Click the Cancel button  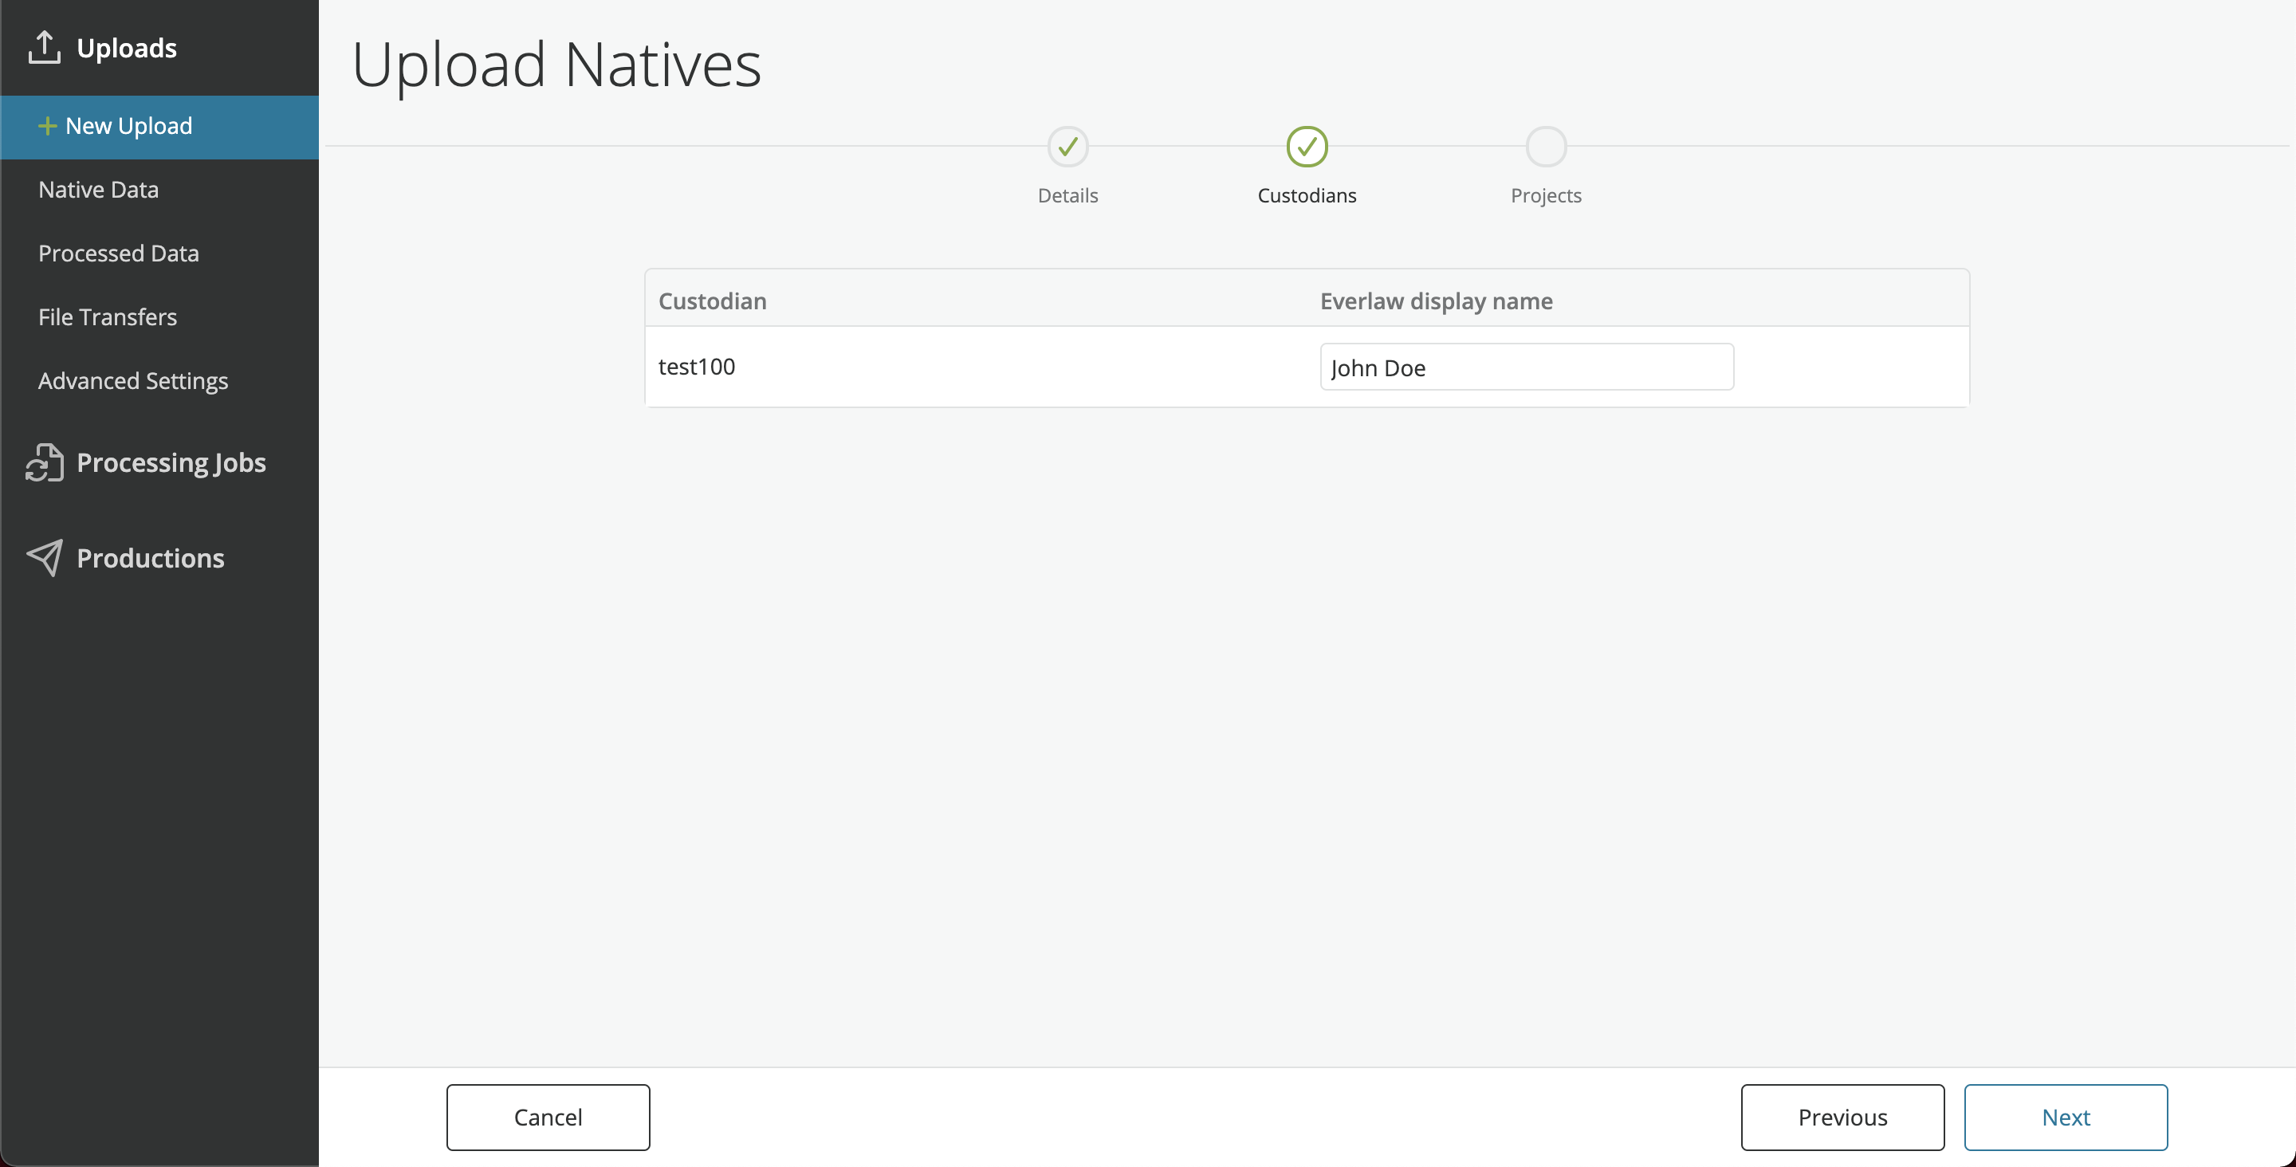click(x=548, y=1117)
